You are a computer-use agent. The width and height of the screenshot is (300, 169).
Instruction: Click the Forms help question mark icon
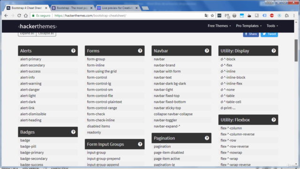[x=140, y=51]
